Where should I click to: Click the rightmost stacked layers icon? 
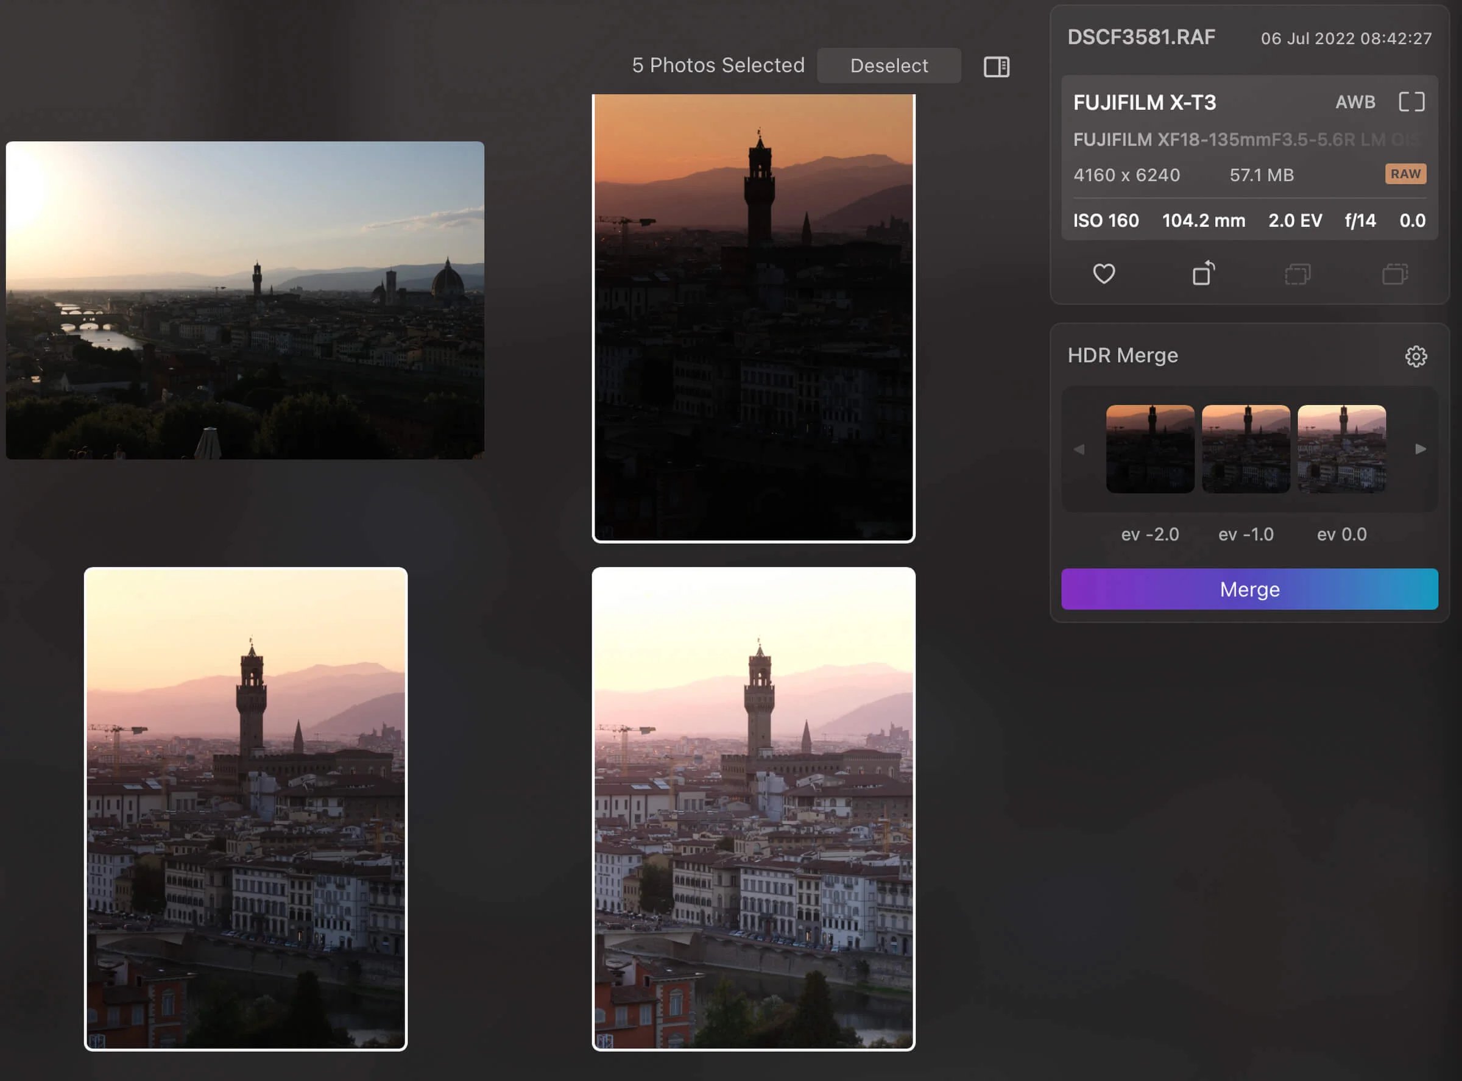pyautogui.click(x=1394, y=274)
